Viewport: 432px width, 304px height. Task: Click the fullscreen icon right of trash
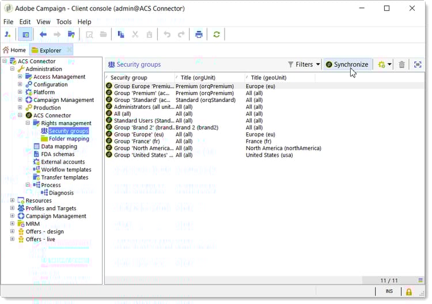(418, 64)
